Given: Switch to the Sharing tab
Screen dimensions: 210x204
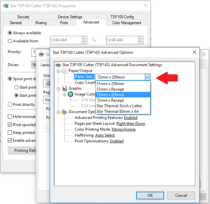Looking at the screenshot, I should coord(41,23).
